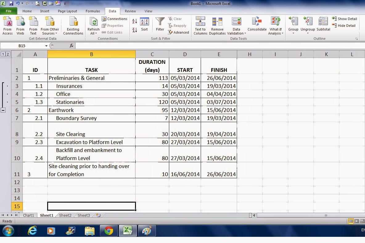Screen dimensions: 365x243
Task: Select cell containing Boundary Survey
Action: 92,118
